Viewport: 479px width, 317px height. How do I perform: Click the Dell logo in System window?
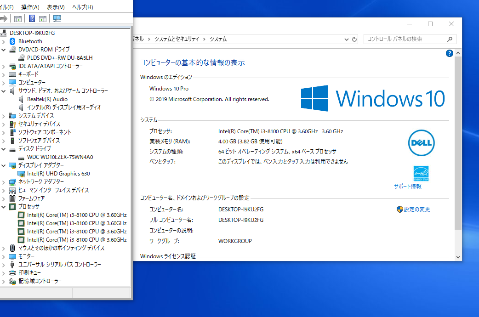[x=421, y=143]
